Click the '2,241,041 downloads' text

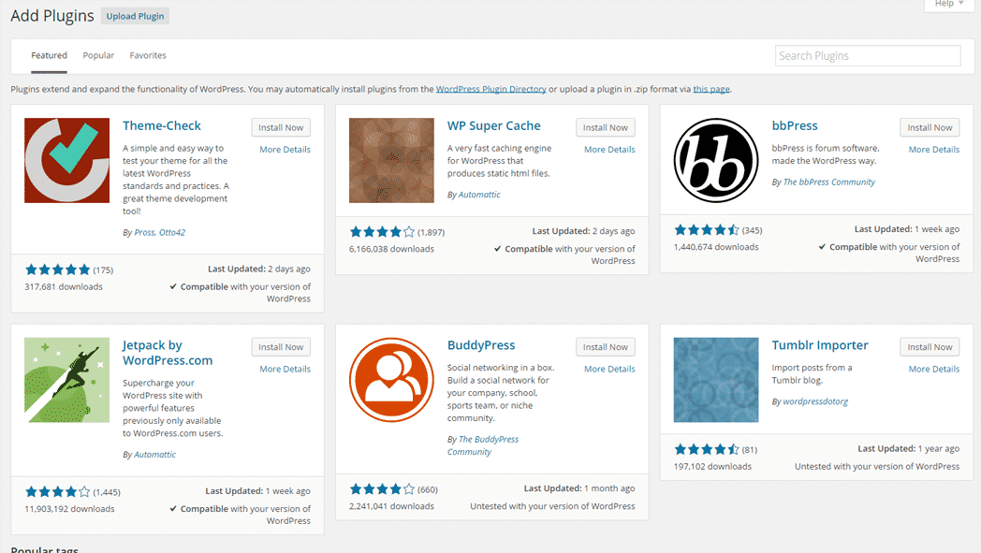[x=391, y=506]
